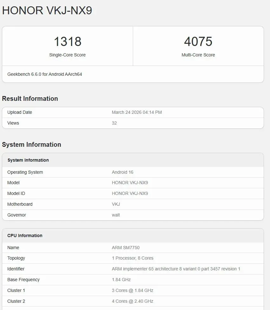
Task: Click the Name label in CPU Information
Action: (13, 248)
